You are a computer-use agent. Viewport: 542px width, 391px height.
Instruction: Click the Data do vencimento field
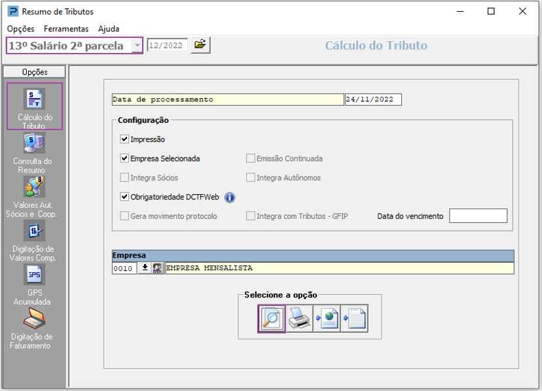pyautogui.click(x=478, y=216)
